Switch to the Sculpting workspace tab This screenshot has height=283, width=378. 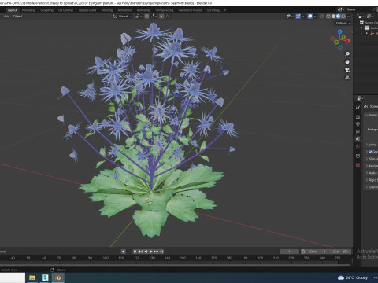[x=46, y=10]
